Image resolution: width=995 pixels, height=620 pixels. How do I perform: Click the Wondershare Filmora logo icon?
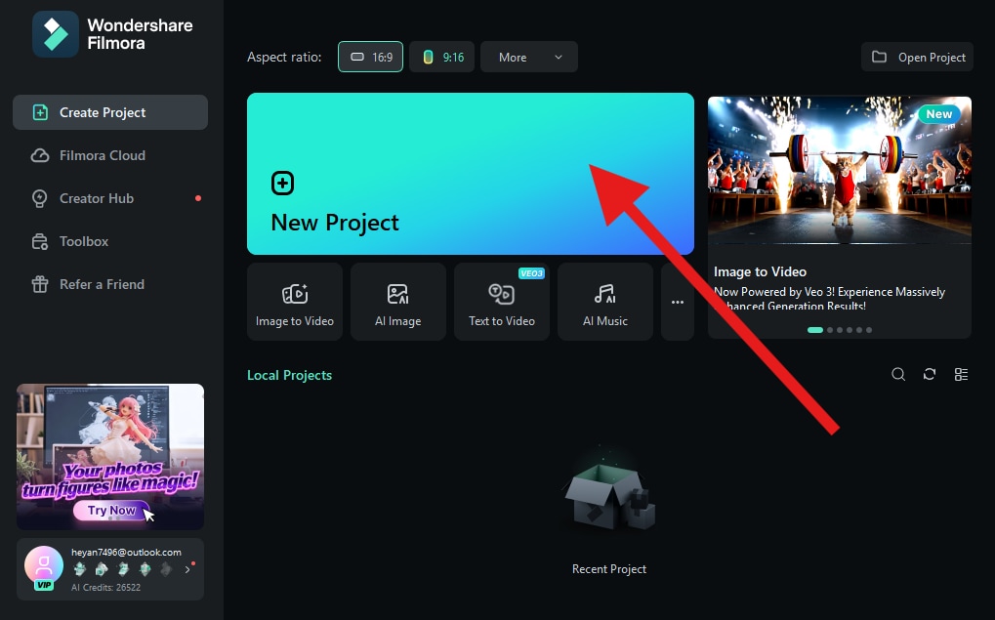[56, 34]
